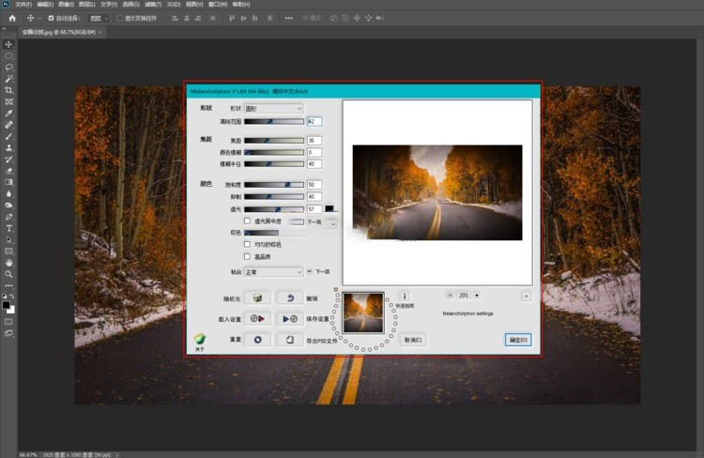Click the randomize dice icon button
This screenshot has width=704, height=458.
(x=256, y=298)
